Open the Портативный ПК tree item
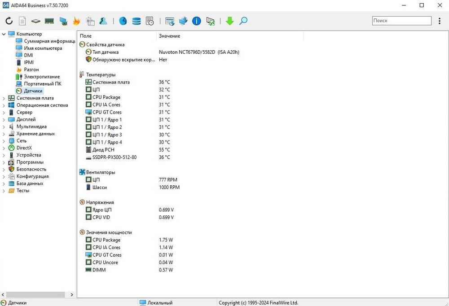This screenshot has width=449, height=306. 43,84
